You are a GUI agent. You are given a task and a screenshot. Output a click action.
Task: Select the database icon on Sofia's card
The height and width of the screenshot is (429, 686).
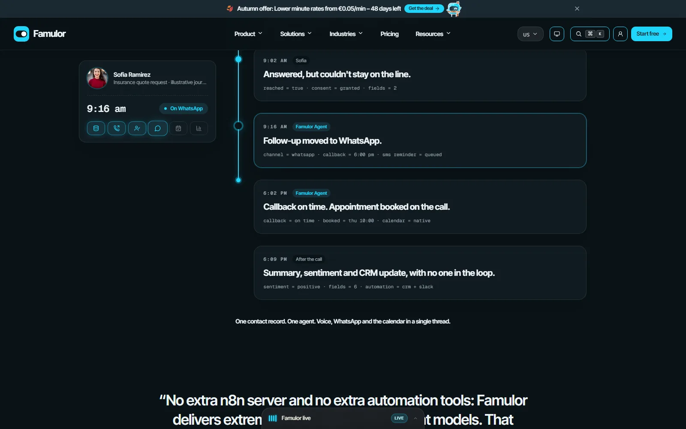point(96,128)
